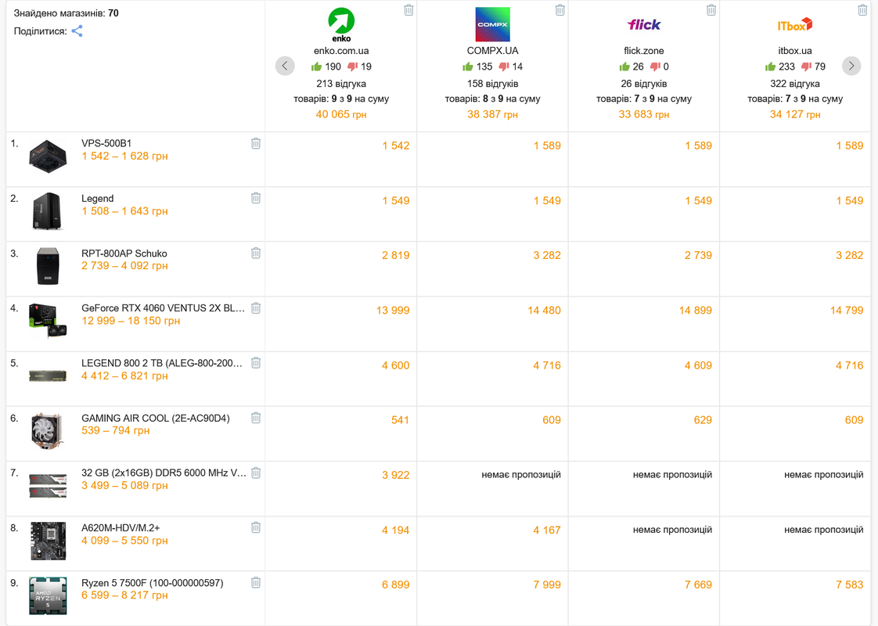Delete the flick.zone store column
This screenshot has width=878, height=626.
711,10
